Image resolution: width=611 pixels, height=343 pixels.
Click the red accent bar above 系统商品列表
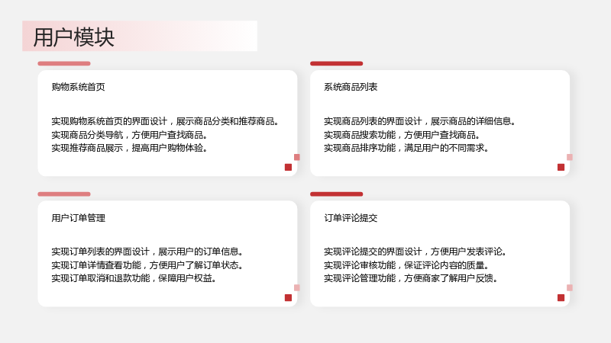click(x=336, y=63)
